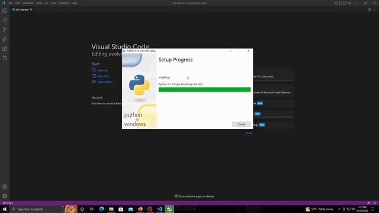Open Microsoft Edge from the taskbar
This screenshot has width=379, height=213.
pyautogui.click(x=101, y=209)
